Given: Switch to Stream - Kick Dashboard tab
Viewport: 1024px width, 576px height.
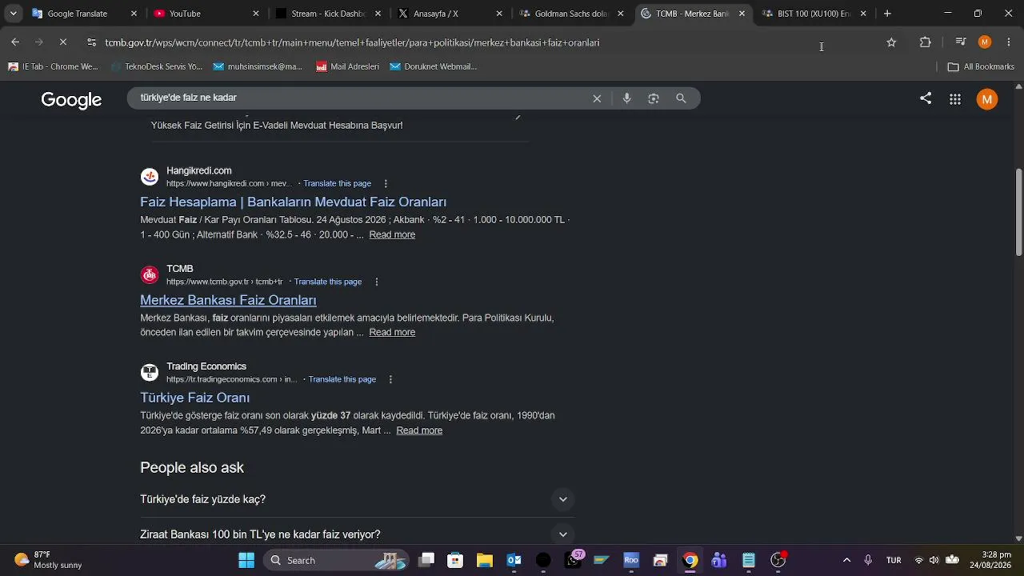Looking at the screenshot, I should tap(329, 14).
